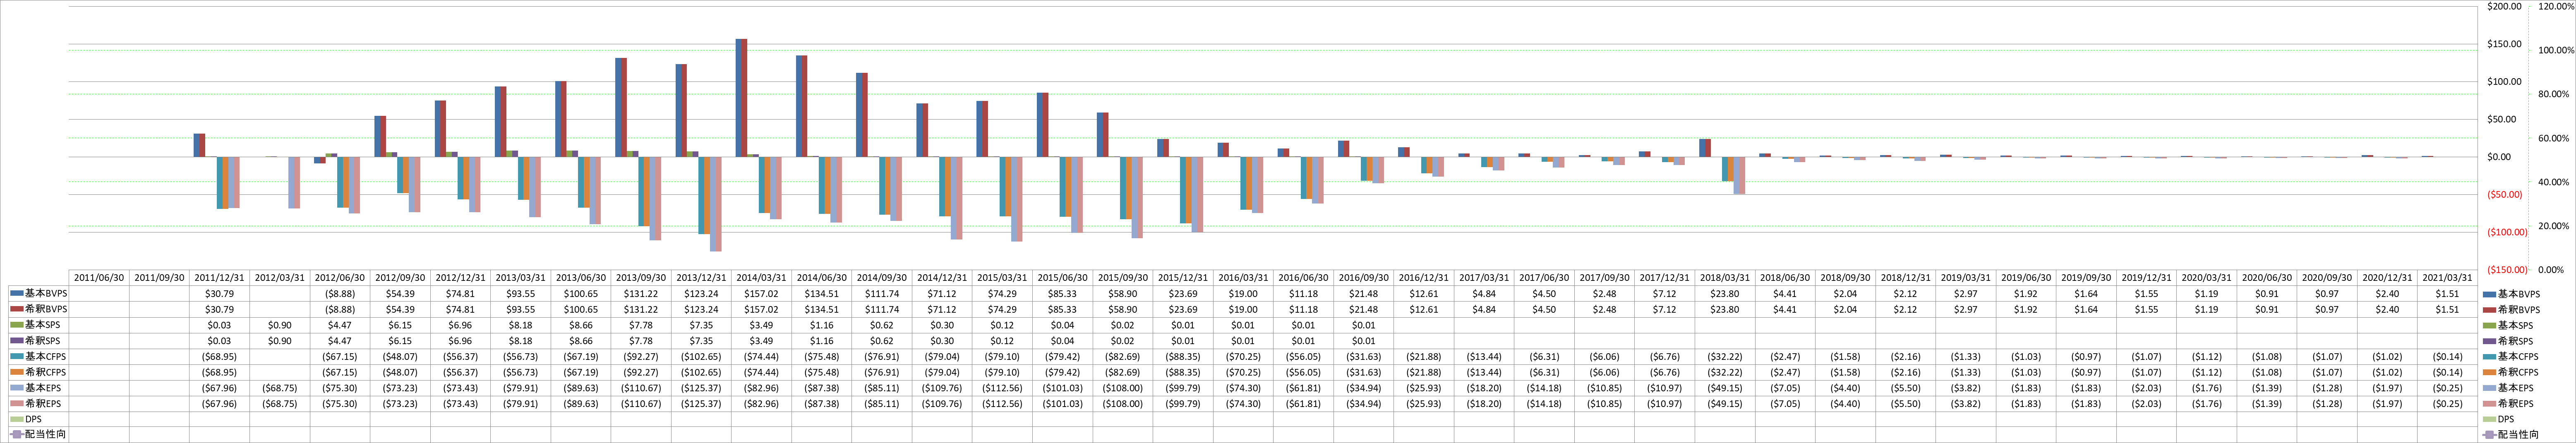Select 基本SPS cell $0.90 for 2012/03/31
2576x443 pixels.
[280, 325]
